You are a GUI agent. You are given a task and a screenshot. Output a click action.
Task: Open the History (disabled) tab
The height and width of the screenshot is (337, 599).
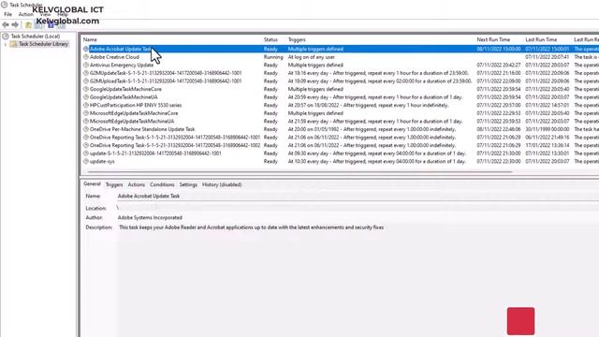click(222, 184)
